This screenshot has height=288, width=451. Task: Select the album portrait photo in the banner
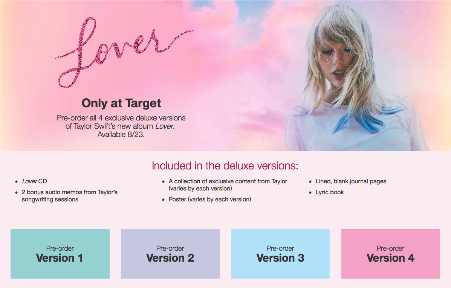[x=354, y=76]
